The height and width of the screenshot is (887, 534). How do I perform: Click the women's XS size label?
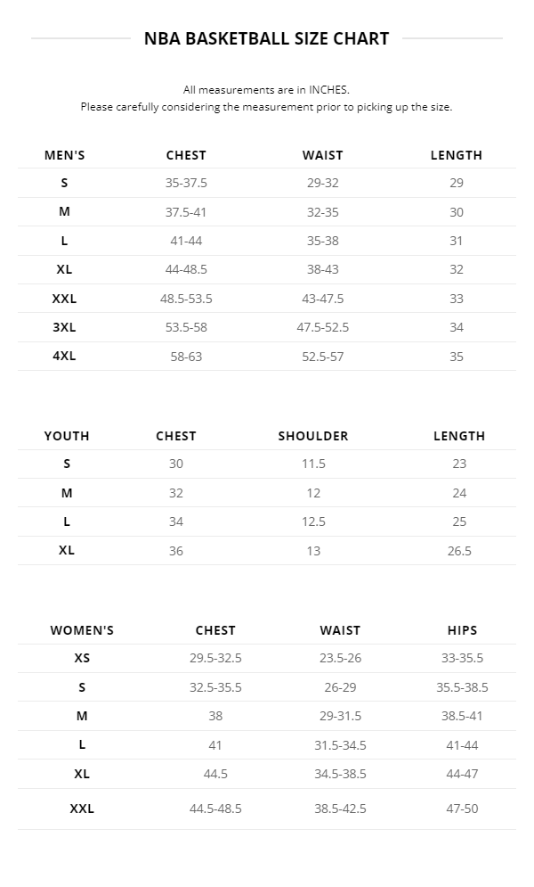point(82,659)
